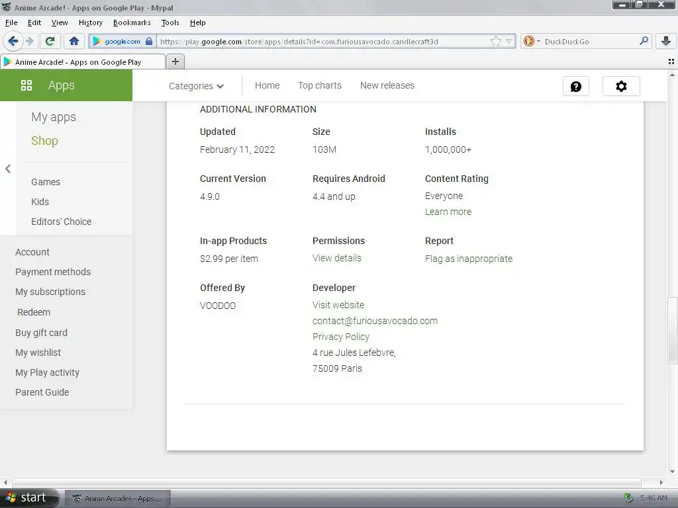Bookmark this page with the star icon

(496, 42)
